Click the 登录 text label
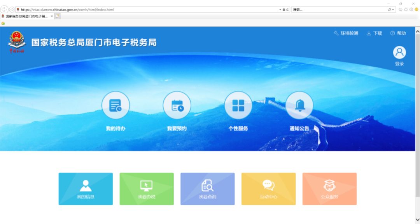 399,64
